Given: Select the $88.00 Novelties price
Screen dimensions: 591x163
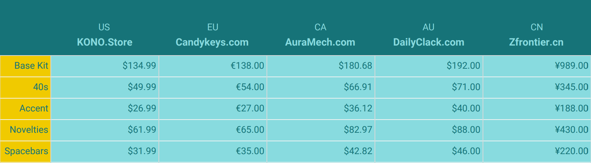Looking at the screenshot, I should coord(429,130).
